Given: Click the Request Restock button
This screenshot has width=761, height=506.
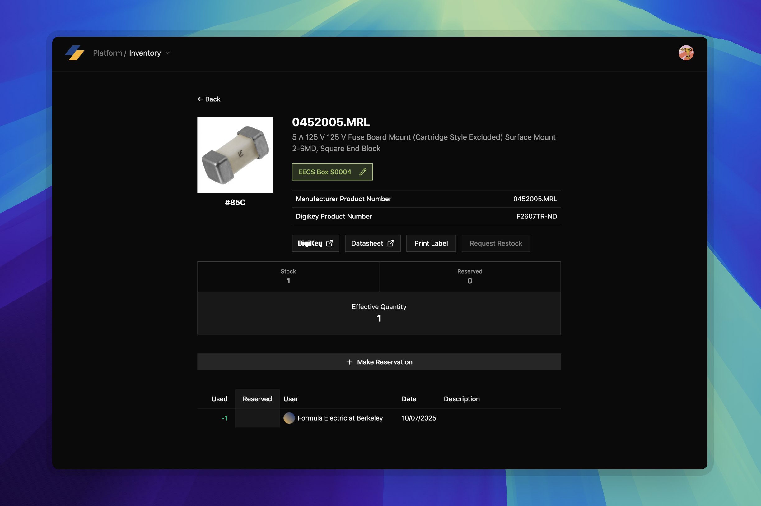Looking at the screenshot, I should tap(496, 243).
